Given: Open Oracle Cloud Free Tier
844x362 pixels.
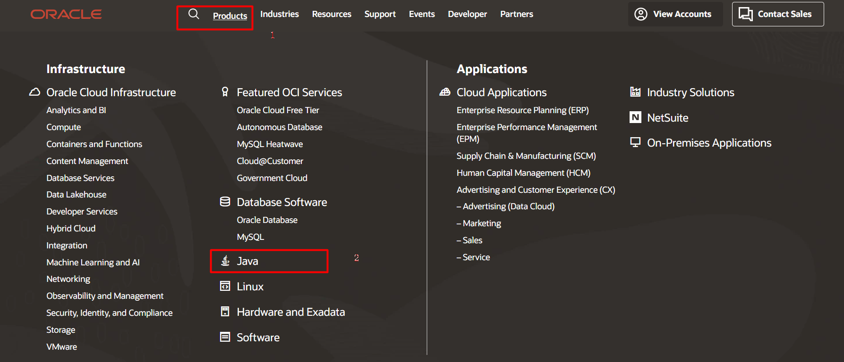Looking at the screenshot, I should [278, 110].
